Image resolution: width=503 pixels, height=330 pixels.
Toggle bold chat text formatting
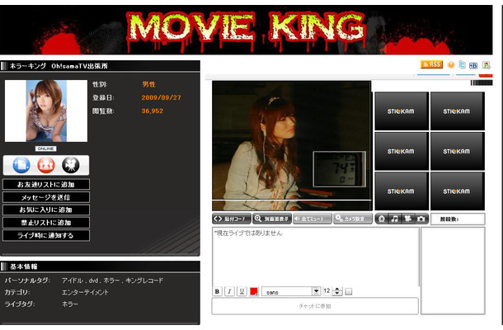(217, 291)
